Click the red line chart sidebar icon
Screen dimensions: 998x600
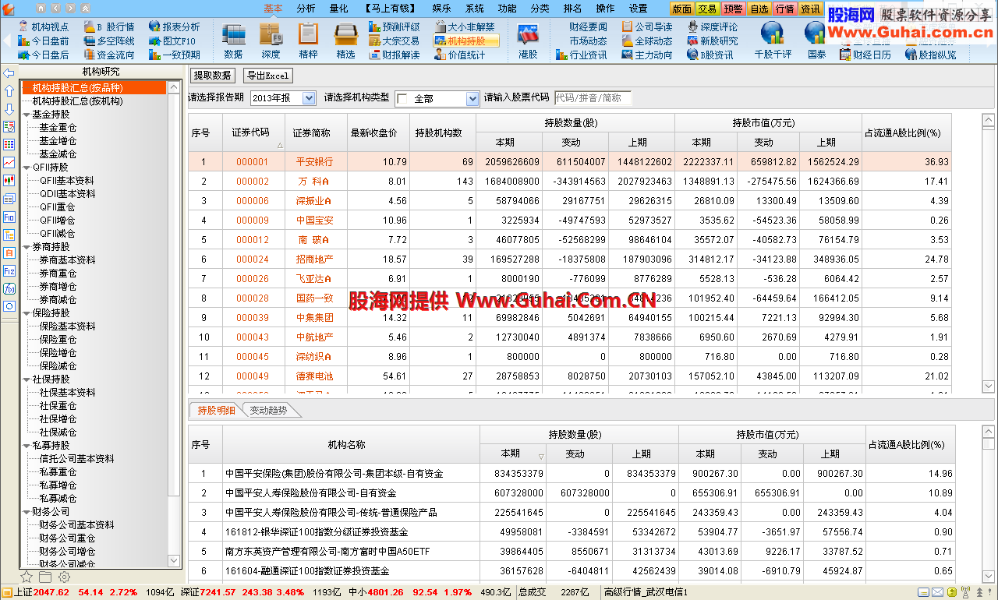[x=9, y=163]
